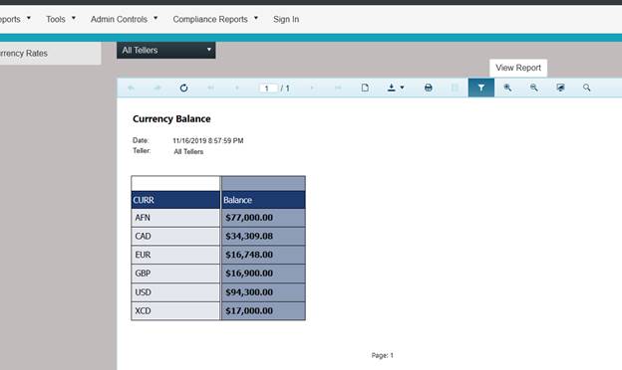Go to the previous report page
The height and width of the screenshot is (370, 622).
pos(237,88)
